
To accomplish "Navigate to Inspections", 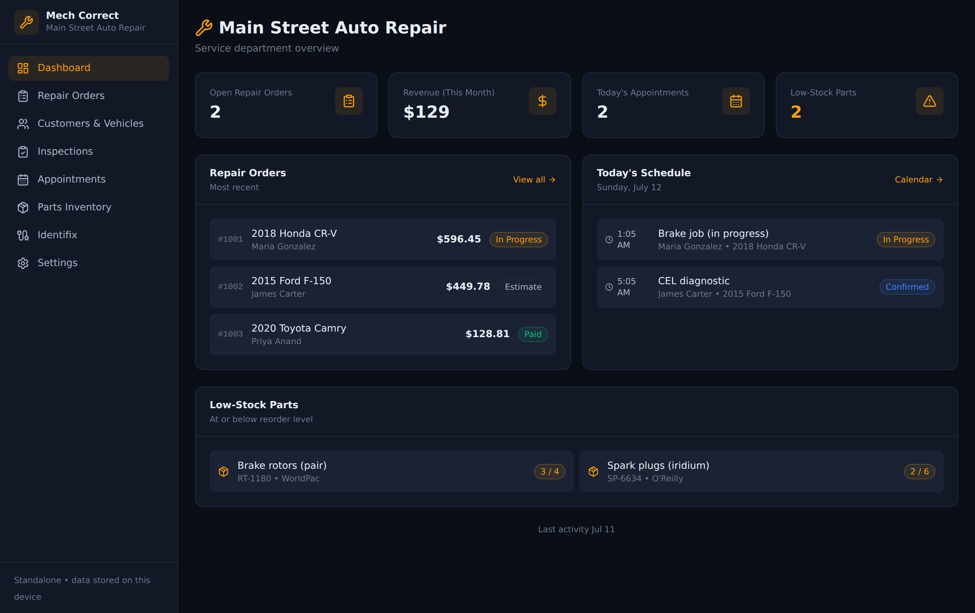I will 89,152.
